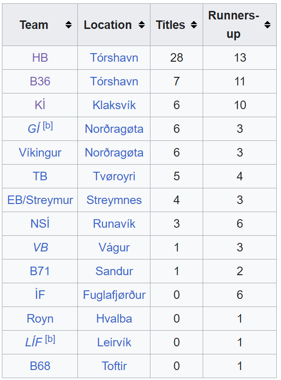Open the Sandur location link
This screenshot has height=380, width=281.
[x=114, y=271]
